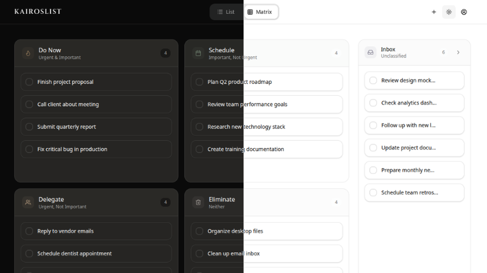Image resolution: width=487 pixels, height=273 pixels.
Task: Click the Delegate count badge
Action: pos(166,203)
